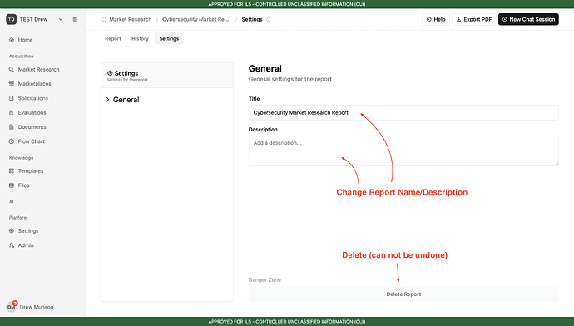Select the Settings tab
Viewport: 574px width, 326px height.
pos(169,39)
